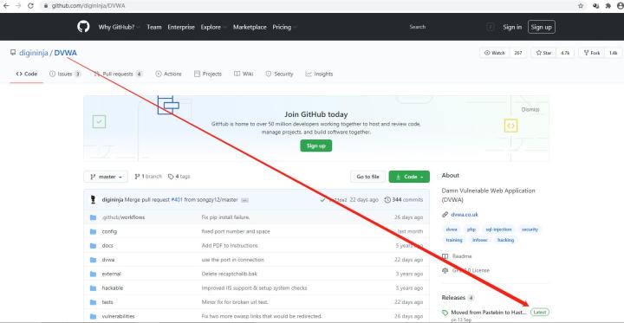
Task: Bookmark this page with the star icon
Action: pyautogui.click(x=581, y=6)
